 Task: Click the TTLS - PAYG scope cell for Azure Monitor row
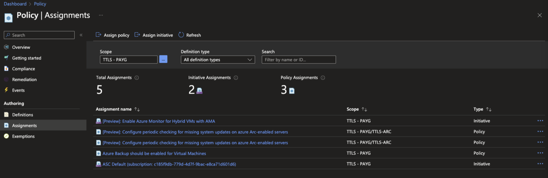[x=359, y=121]
